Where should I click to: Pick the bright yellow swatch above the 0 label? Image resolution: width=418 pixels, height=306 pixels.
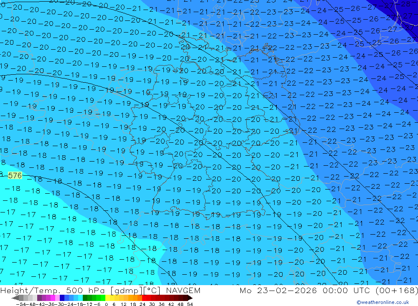click(107, 298)
